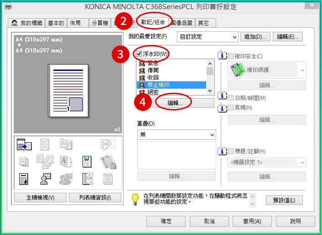Click the date and page number stamp icon
The image size is (322, 235).
[88, 179]
